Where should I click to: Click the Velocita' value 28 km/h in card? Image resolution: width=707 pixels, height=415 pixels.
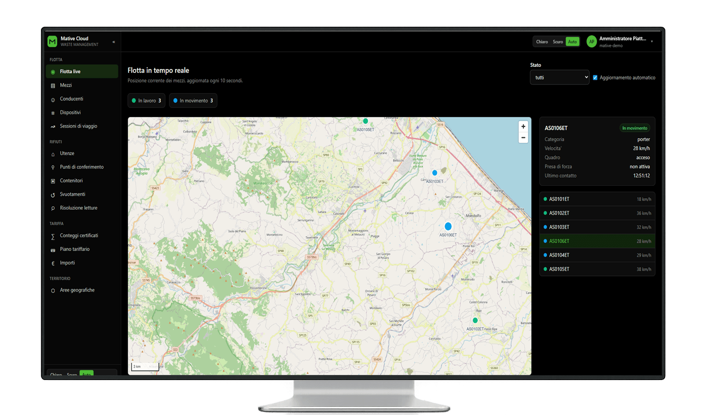tap(641, 148)
